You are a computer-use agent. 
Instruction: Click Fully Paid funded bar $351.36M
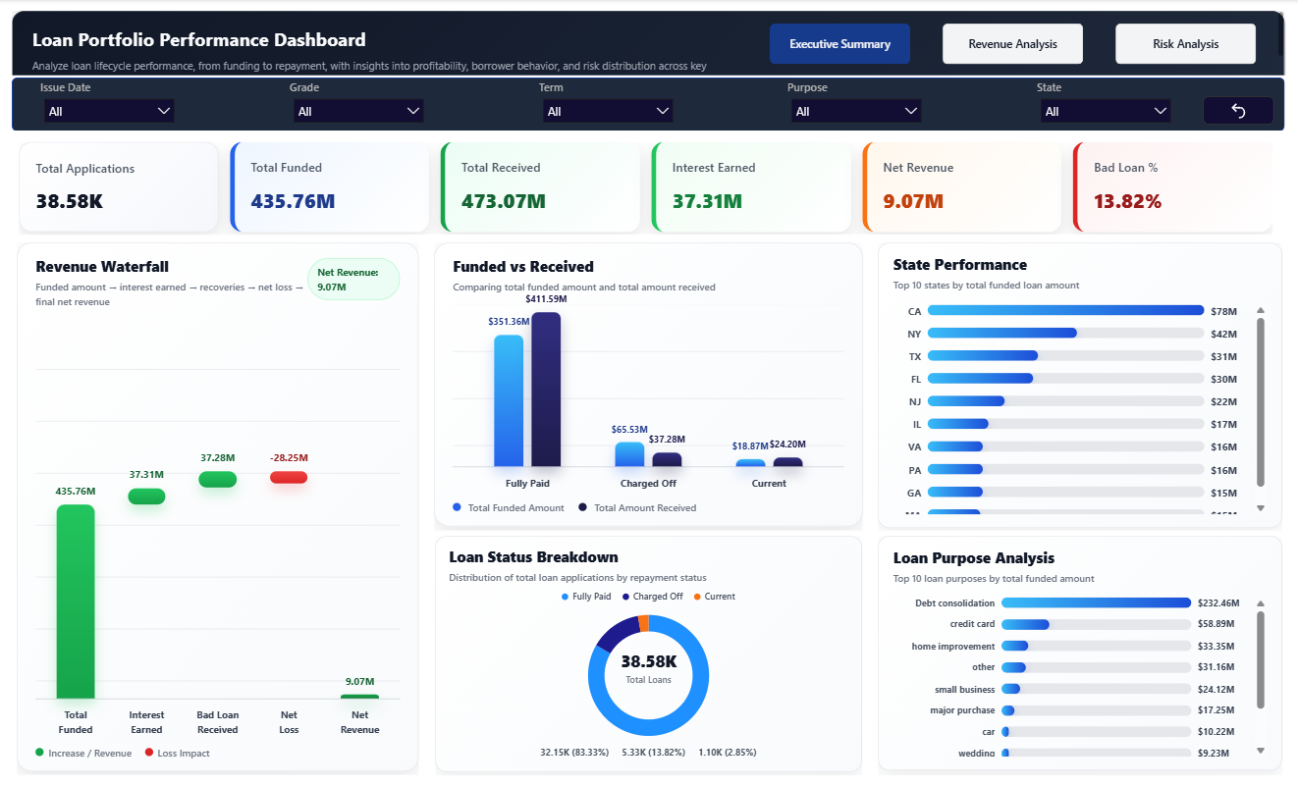pos(509,400)
